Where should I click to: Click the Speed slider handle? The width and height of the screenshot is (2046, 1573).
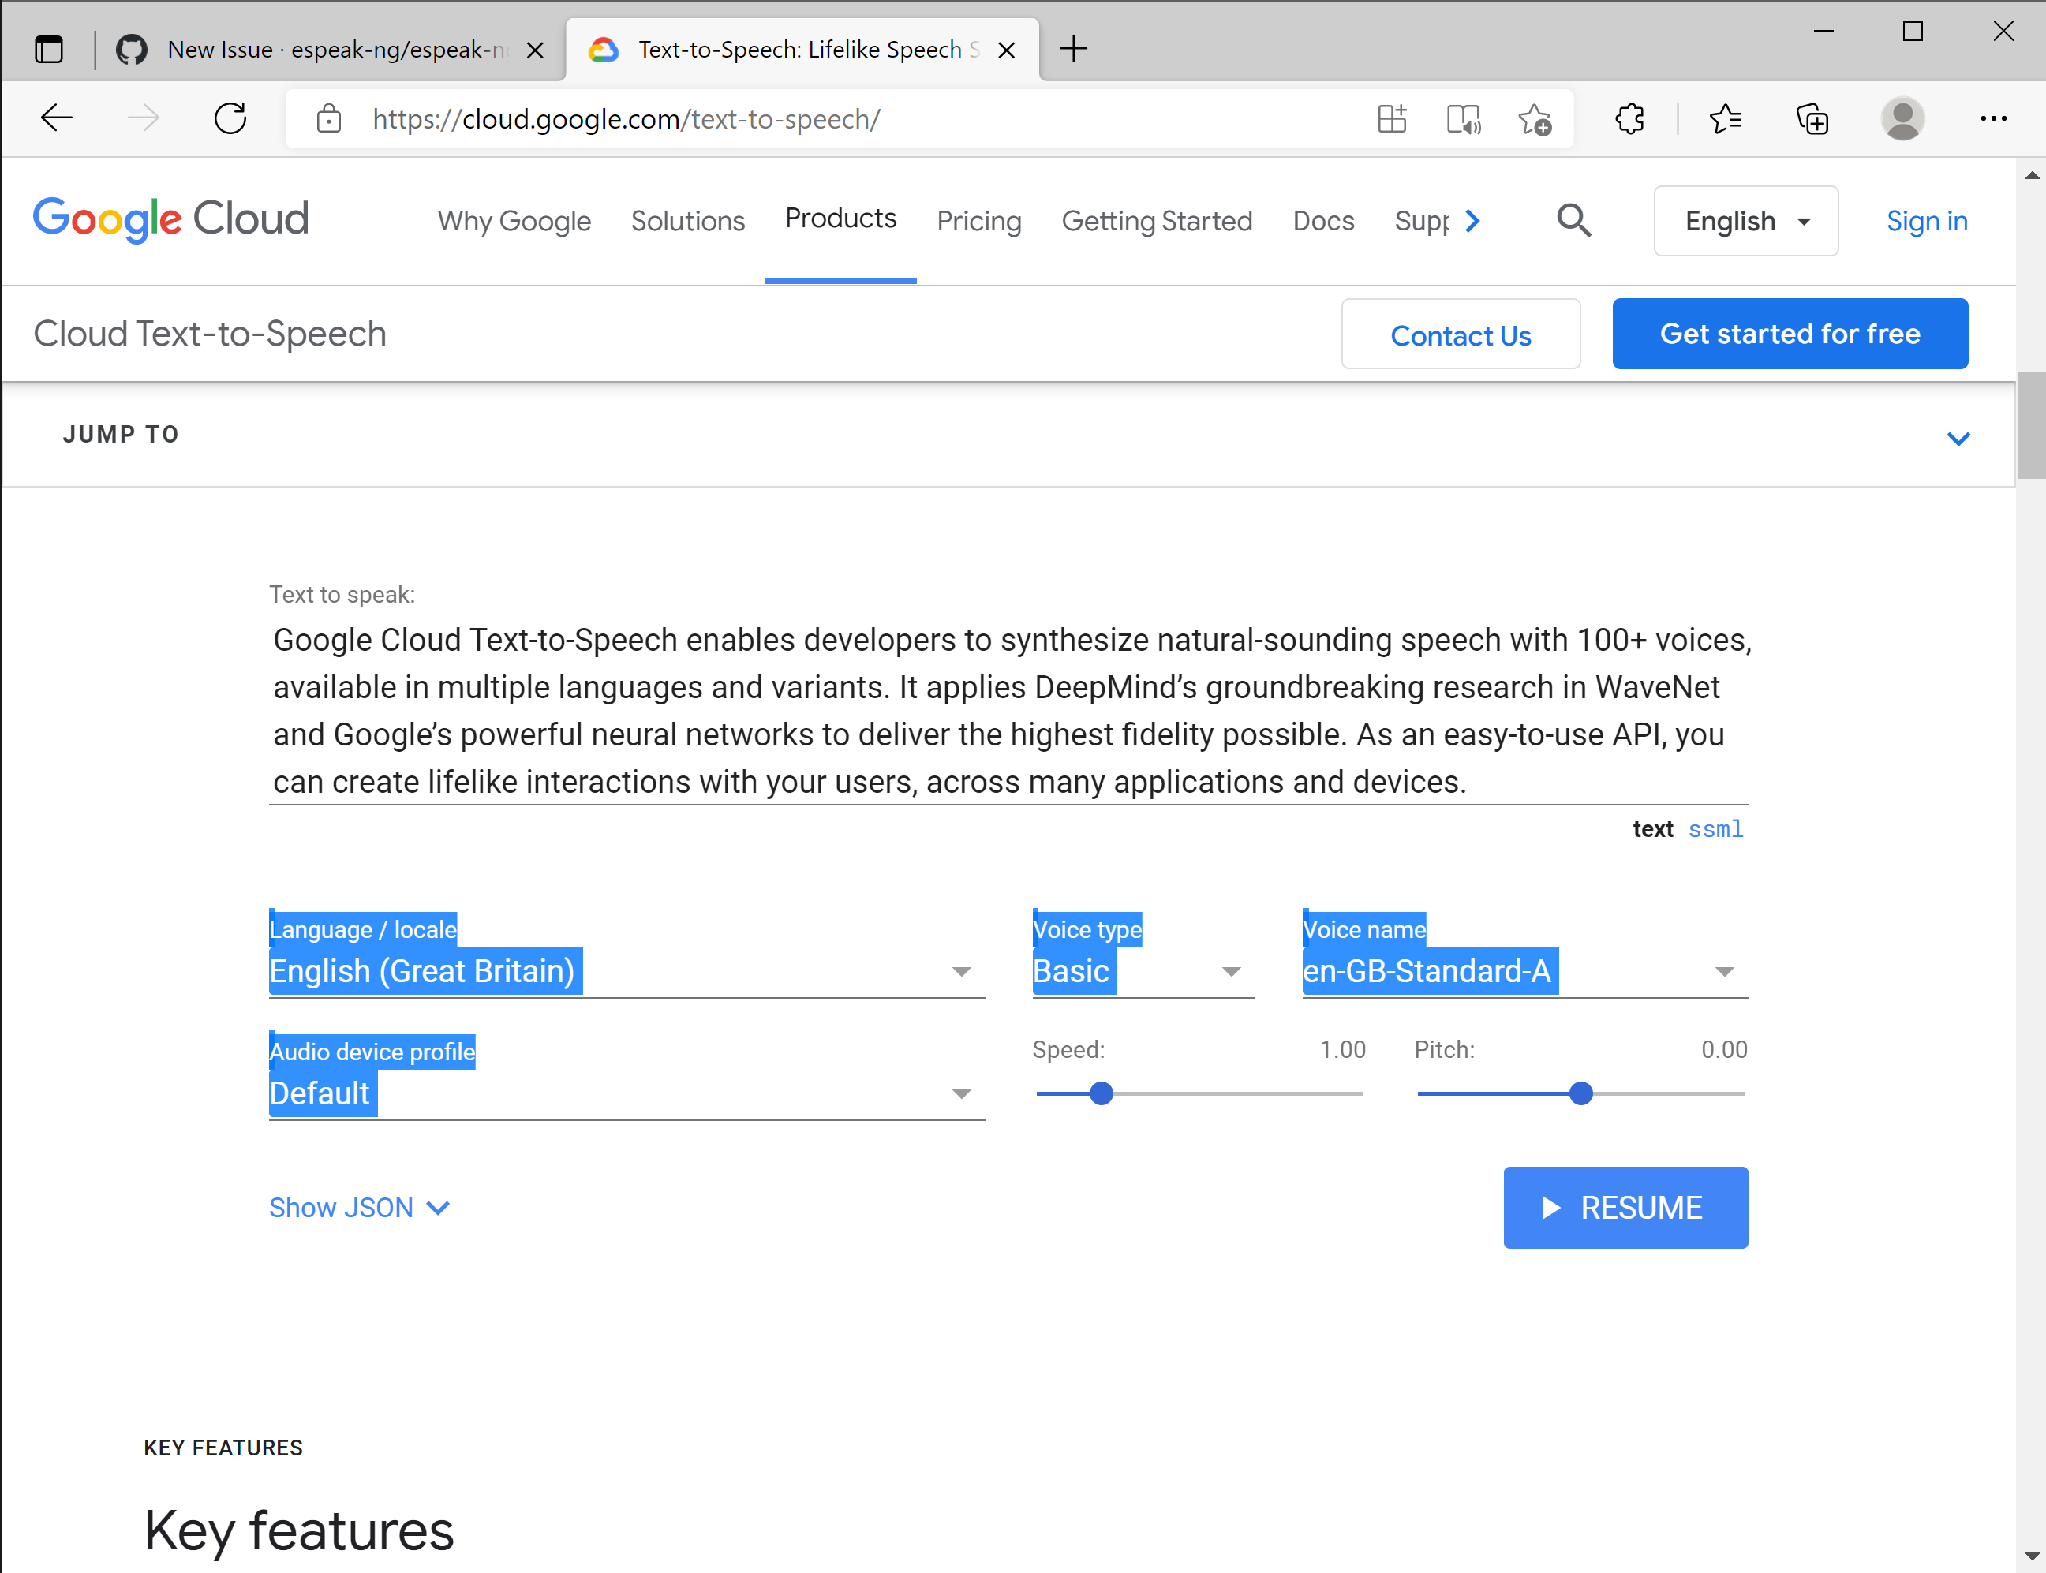pos(1102,1093)
